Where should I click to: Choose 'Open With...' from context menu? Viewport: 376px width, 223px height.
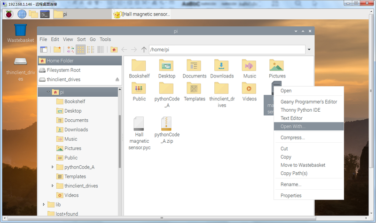pyautogui.click(x=293, y=126)
